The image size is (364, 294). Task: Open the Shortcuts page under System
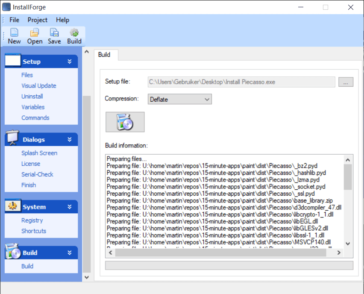tap(34, 231)
